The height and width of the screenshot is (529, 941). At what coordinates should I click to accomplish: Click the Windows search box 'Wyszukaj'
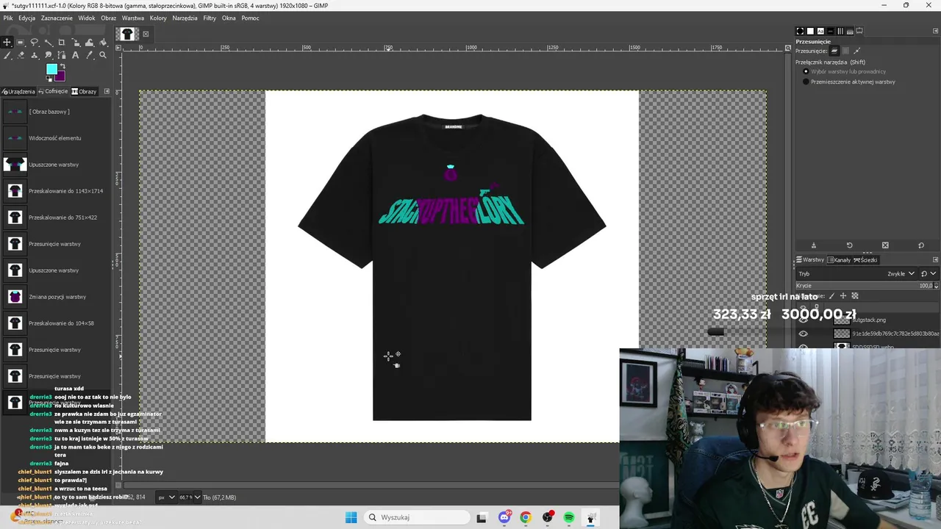[x=417, y=517]
